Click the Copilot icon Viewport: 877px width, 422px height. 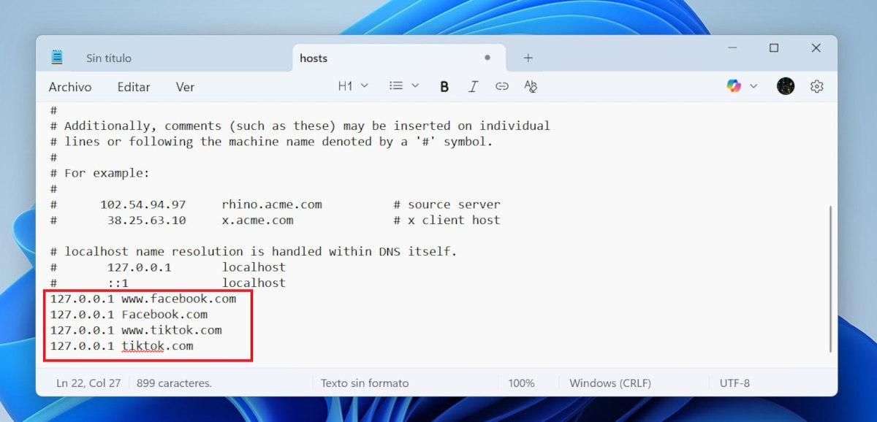(x=734, y=86)
